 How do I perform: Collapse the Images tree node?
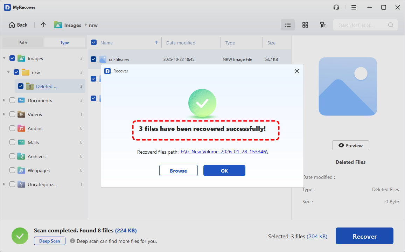pyautogui.click(x=4, y=58)
